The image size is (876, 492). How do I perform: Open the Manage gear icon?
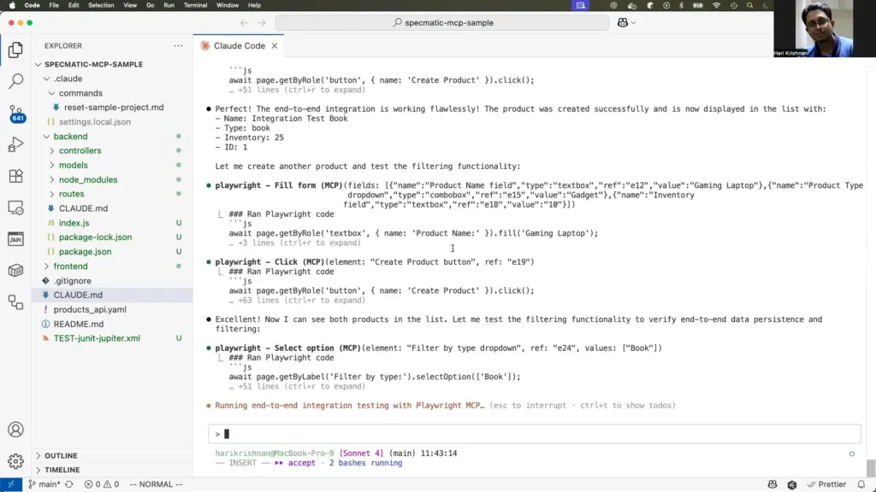15,461
